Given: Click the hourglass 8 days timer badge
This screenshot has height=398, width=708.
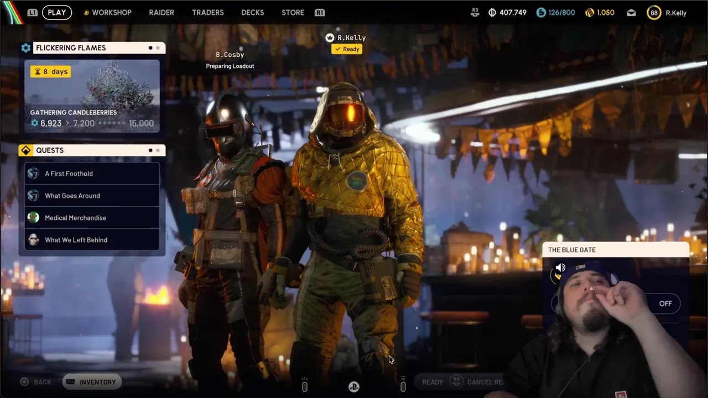Looking at the screenshot, I should (x=50, y=71).
